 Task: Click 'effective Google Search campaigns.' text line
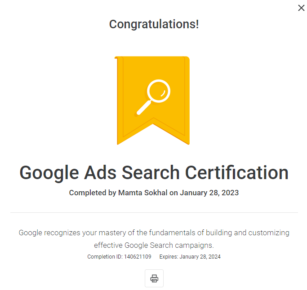(x=154, y=245)
